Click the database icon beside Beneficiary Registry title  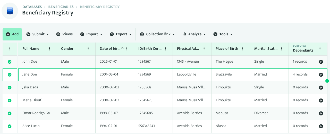click(10, 11)
